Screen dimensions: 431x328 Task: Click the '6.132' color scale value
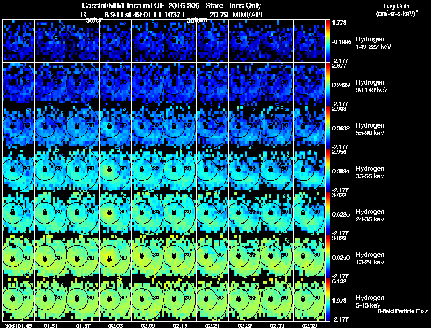click(x=339, y=281)
